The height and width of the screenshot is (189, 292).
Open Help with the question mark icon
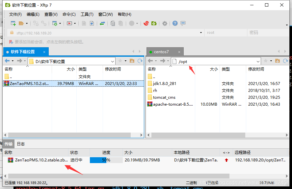click(175, 23)
